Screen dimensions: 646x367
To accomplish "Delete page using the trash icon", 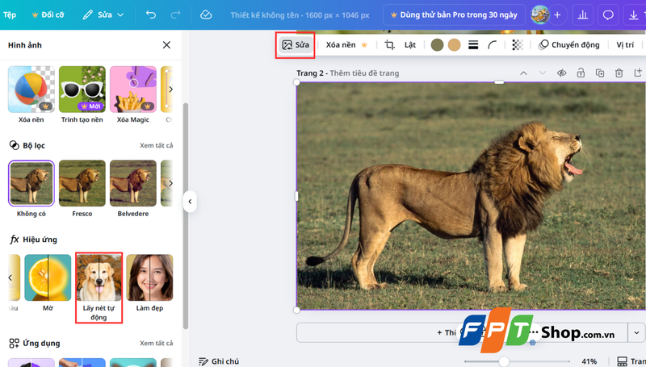I will click(x=619, y=73).
